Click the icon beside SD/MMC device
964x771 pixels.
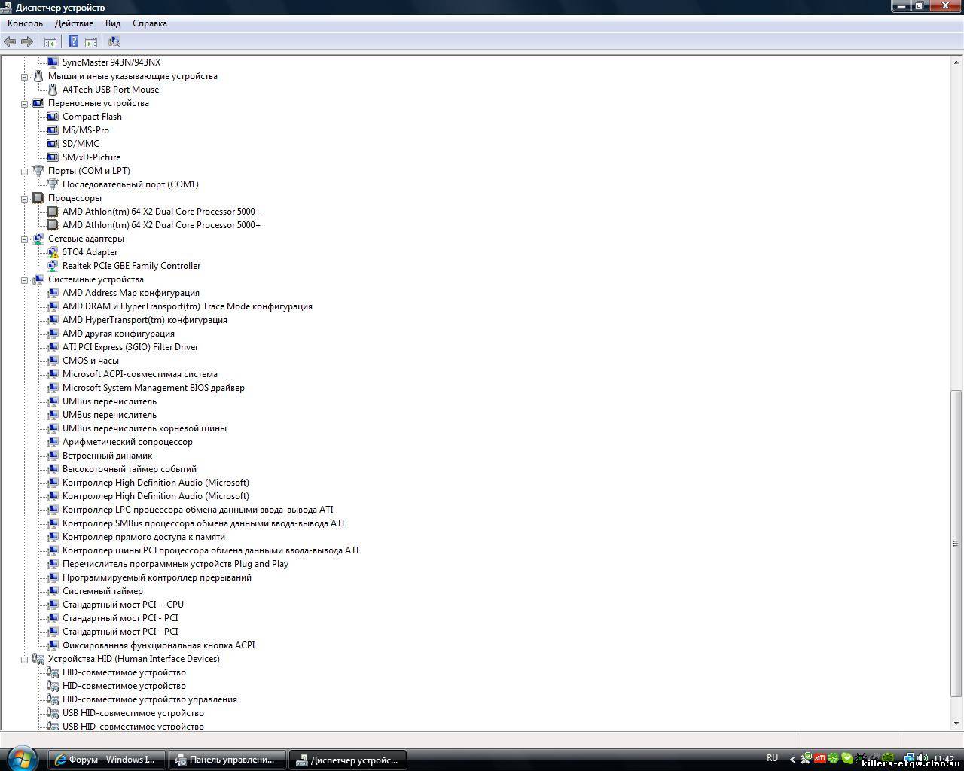[x=53, y=144]
